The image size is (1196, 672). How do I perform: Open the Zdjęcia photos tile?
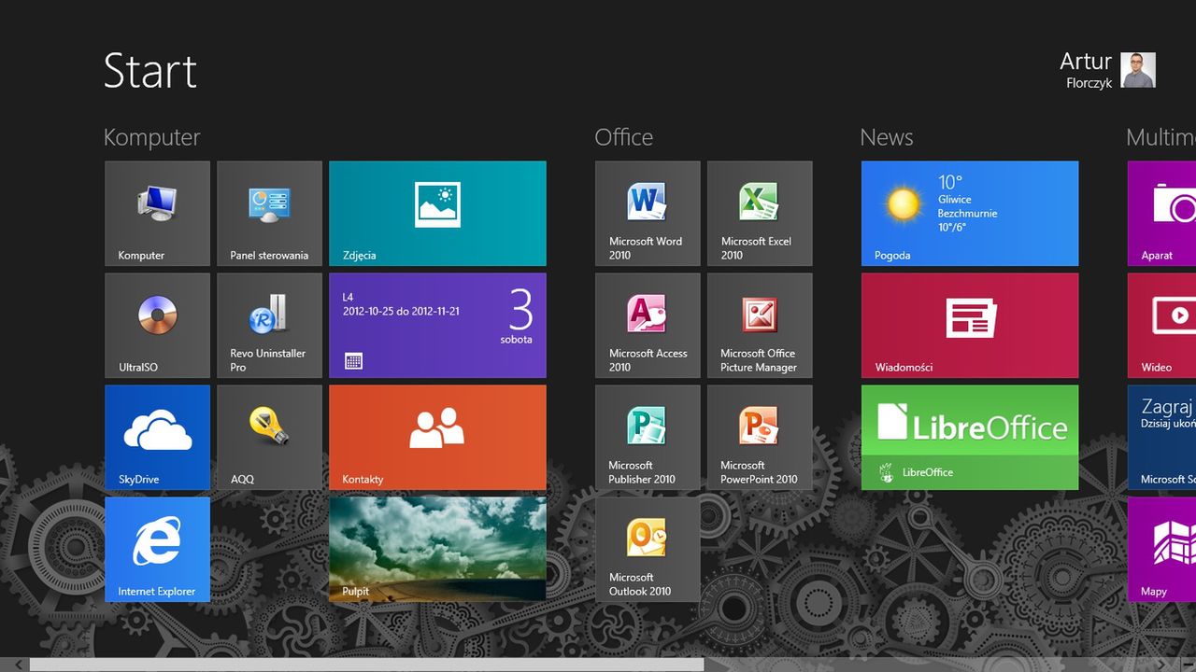(437, 214)
